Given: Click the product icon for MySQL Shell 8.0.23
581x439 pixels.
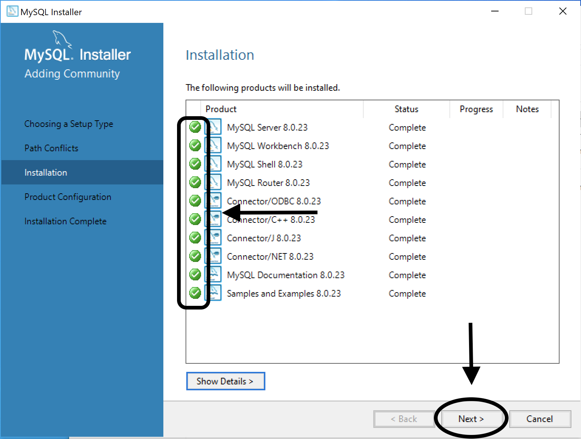Looking at the screenshot, I should tap(213, 164).
